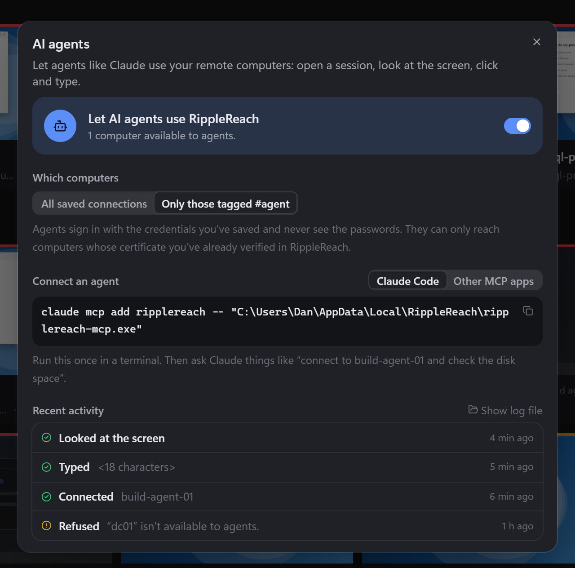Turn off Let AI agents use RippleReach

[517, 126]
